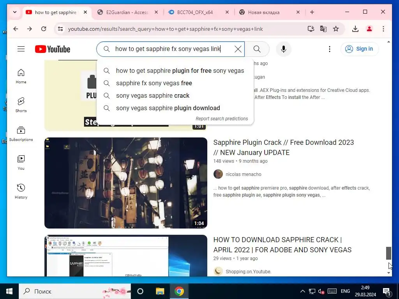Screen dimensions: 399x299
Task: Click the scrollbar up arrow
Action: coord(388,42)
